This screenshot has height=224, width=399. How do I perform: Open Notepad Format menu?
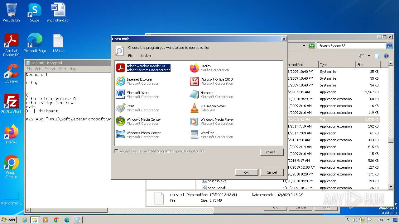pos(50,69)
